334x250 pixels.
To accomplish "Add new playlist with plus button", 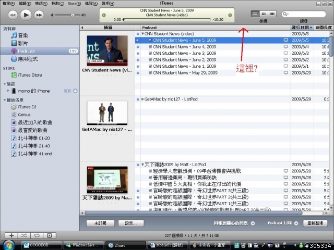I will (x=11, y=235).
